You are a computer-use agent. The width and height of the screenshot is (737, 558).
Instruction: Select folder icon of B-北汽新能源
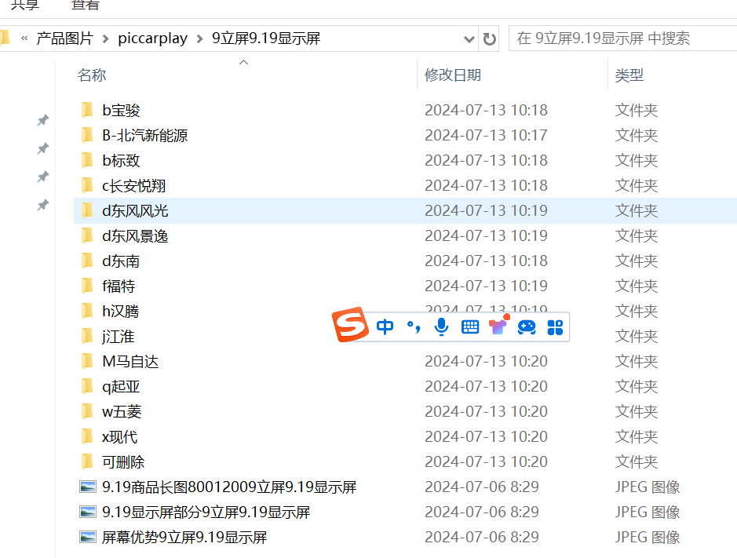point(87,136)
